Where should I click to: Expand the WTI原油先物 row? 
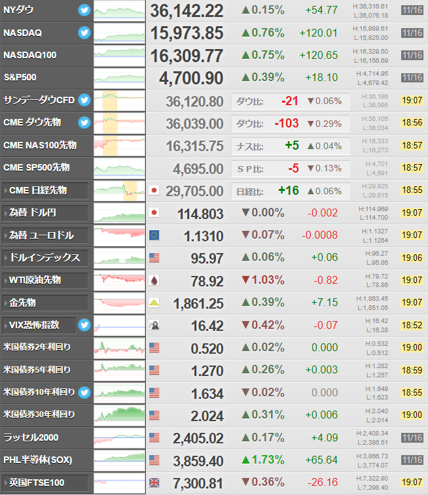click(x=45, y=281)
